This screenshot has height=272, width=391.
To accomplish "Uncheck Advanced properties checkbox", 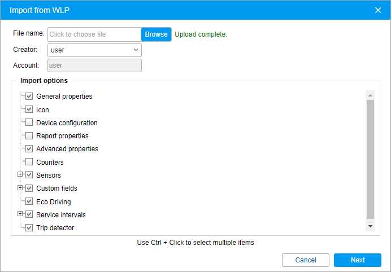I will (x=29, y=149).
